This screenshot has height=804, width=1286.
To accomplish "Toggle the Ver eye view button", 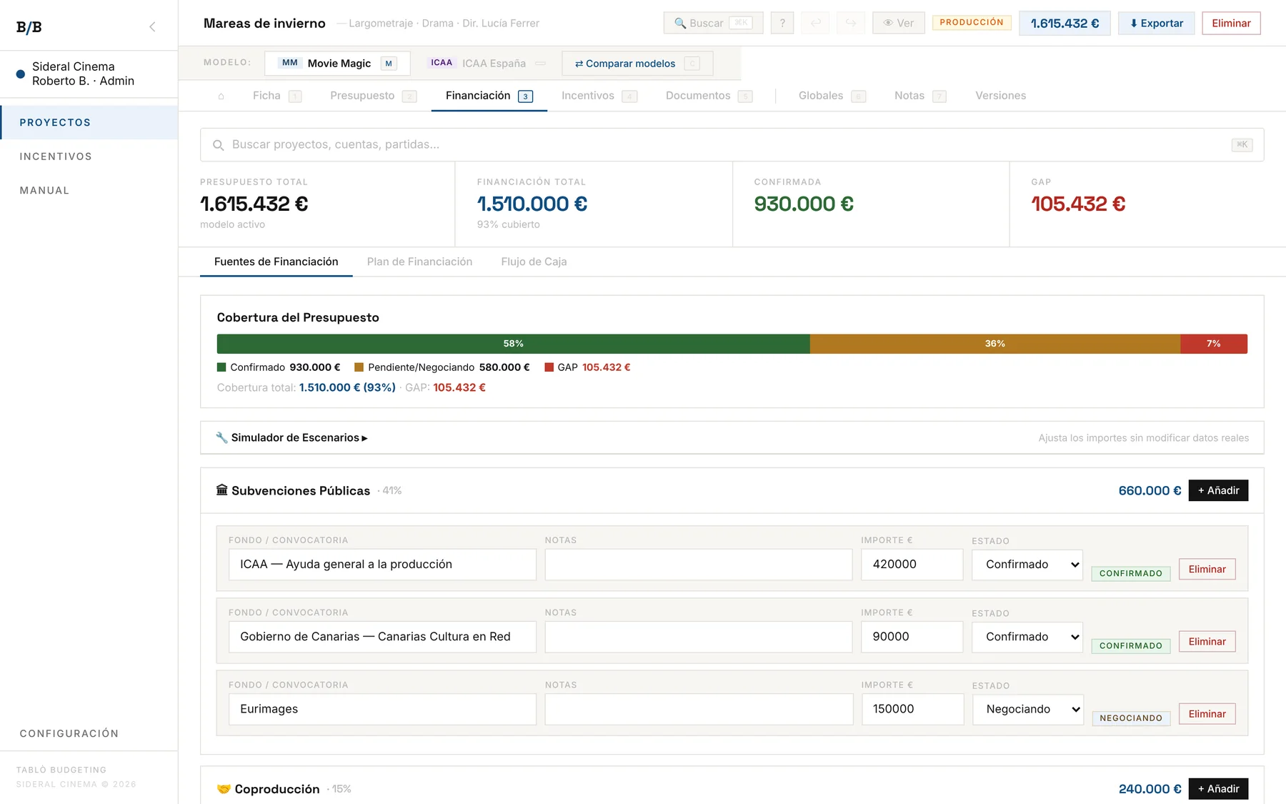I will coord(899,23).
